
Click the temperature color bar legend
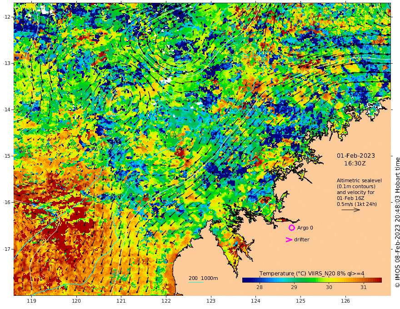[312, 280]
